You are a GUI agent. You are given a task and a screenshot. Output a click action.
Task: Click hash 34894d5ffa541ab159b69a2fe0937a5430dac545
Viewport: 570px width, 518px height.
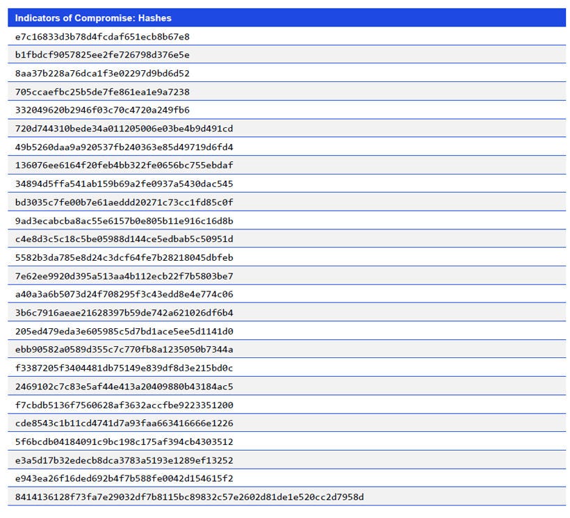pos(125,184)
